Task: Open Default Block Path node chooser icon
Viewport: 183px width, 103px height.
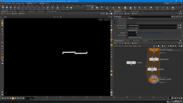Action: (x=180, y=25)
